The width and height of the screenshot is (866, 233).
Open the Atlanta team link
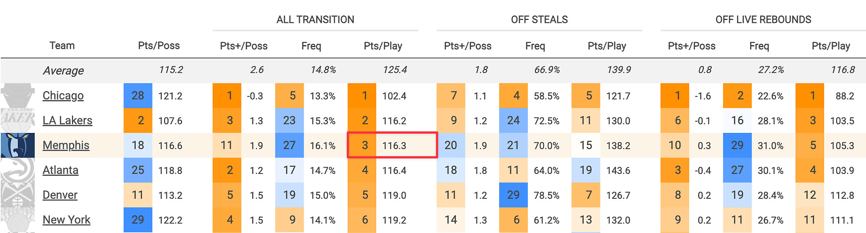[x=60, y=170]
